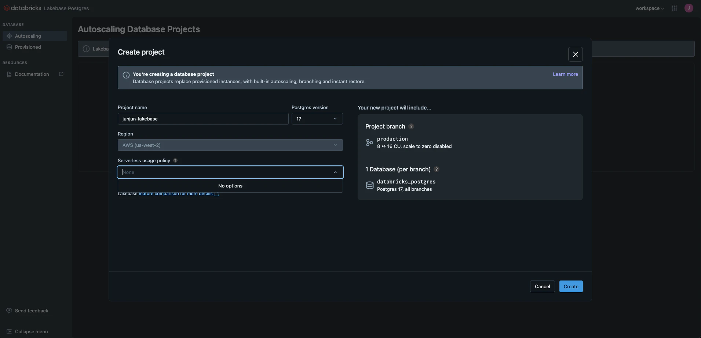Image resolution: width=701 pixels, height=338 pixels.
Task: Click the Databricks logo icon
Action: (x=7, y=8)
